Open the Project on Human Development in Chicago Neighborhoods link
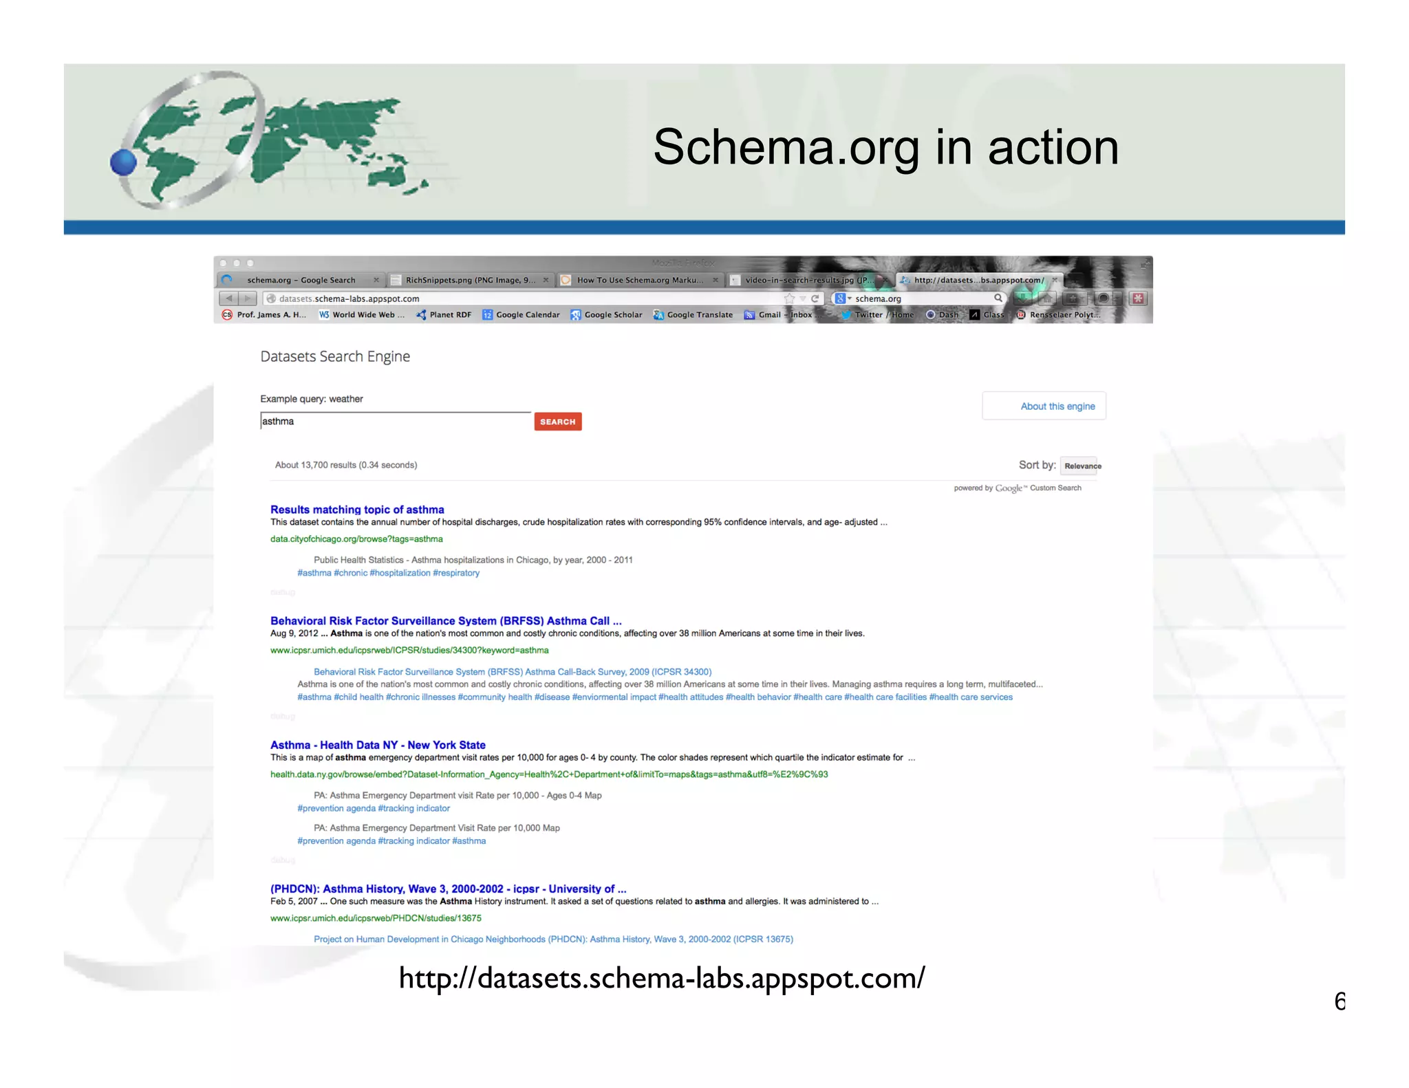Screen dimensions: 1409x1088 point(553,939)
